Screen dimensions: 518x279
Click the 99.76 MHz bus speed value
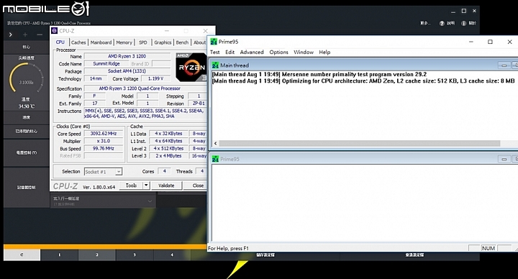tap(104, 149)
